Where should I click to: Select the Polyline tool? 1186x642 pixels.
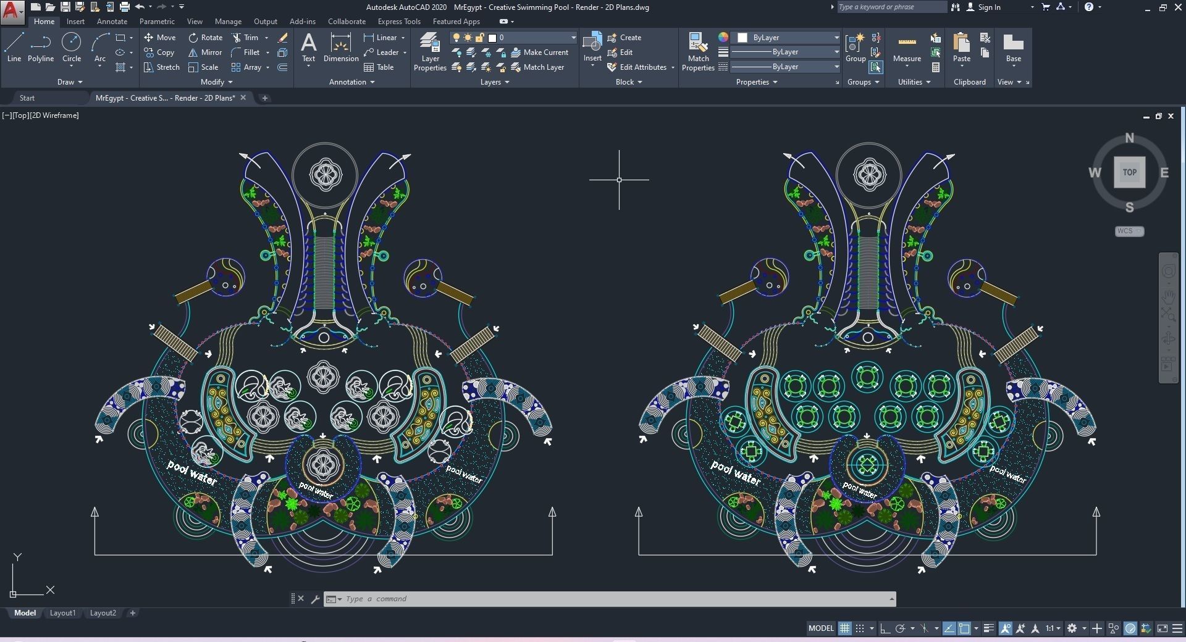coord(41,48)
